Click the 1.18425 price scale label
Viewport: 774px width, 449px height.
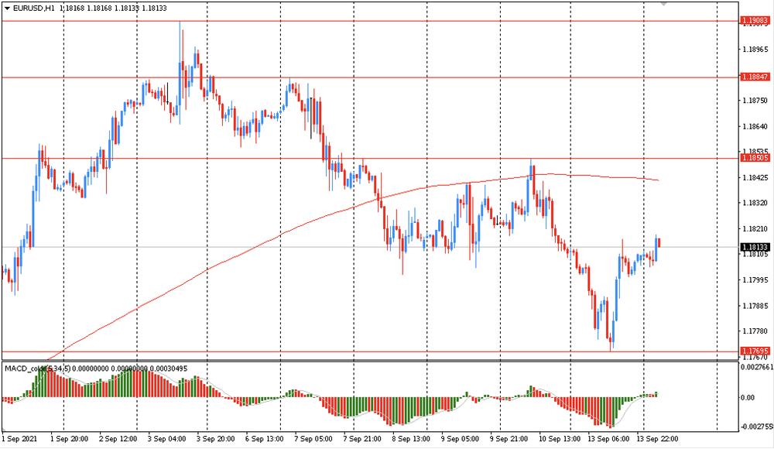(x=755, y=177)
